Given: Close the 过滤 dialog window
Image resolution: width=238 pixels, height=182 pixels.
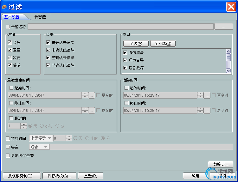Looking at the screenshot, I should coord(231,7).
